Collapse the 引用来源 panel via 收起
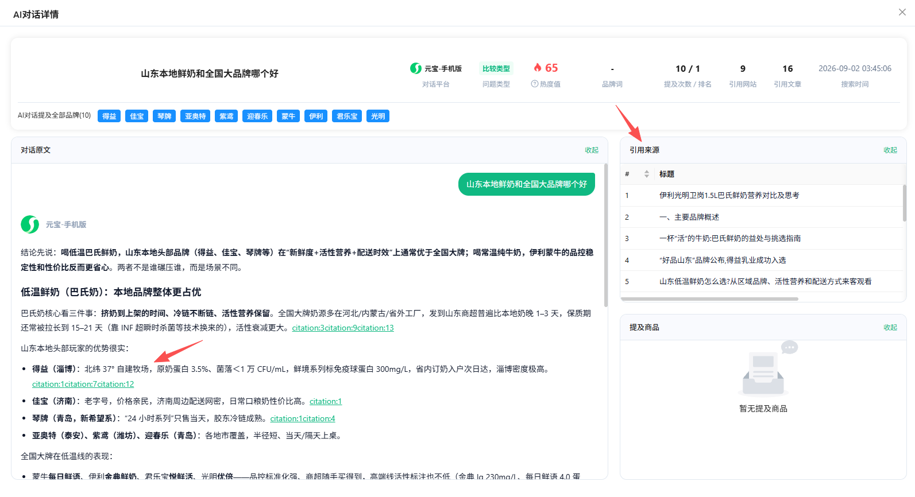Image resolution: width=915 pixels, height=497 pixels. (890, 150)
